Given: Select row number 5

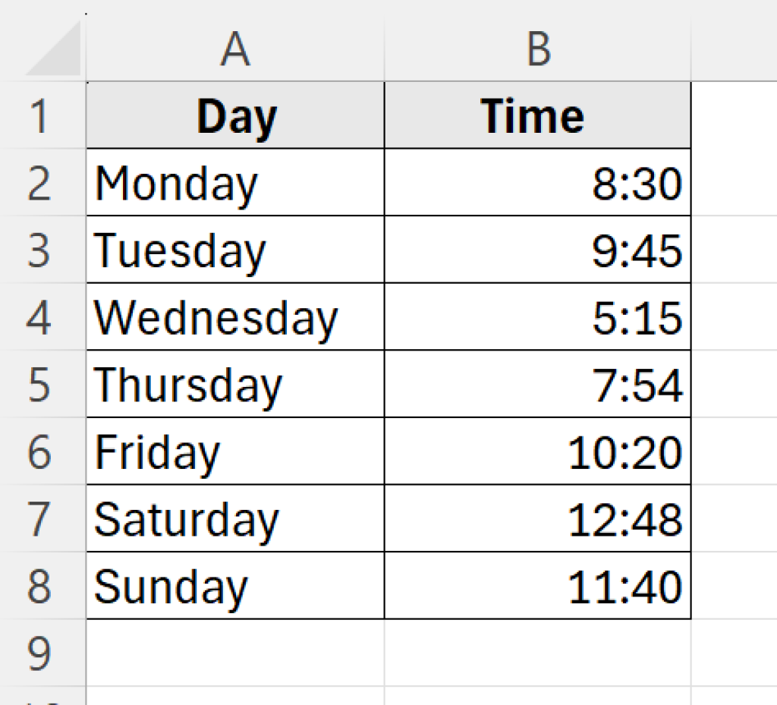Looking at the screenshot, I should (x=42, y=383).
